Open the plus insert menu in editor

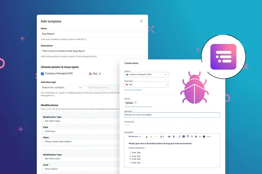click(209, 137)
